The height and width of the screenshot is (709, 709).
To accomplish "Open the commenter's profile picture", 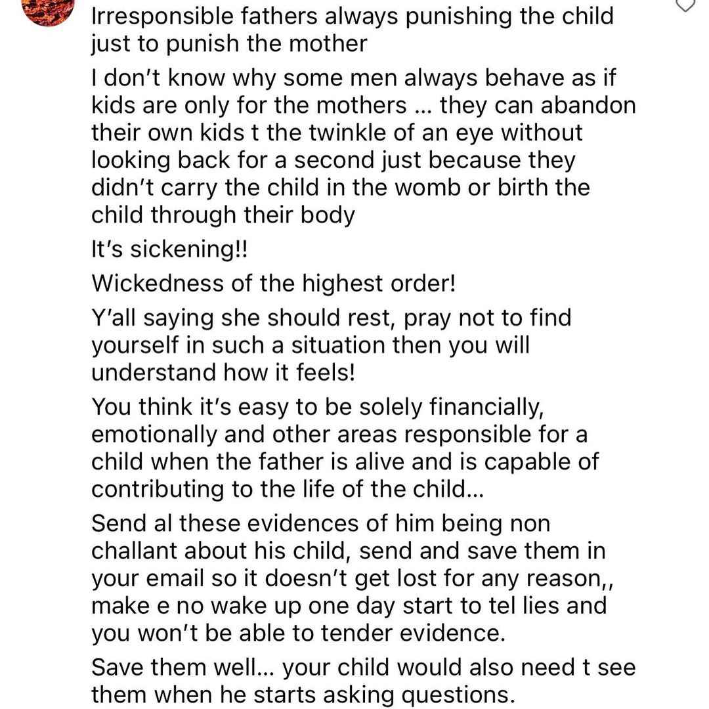I will (49, 10).
